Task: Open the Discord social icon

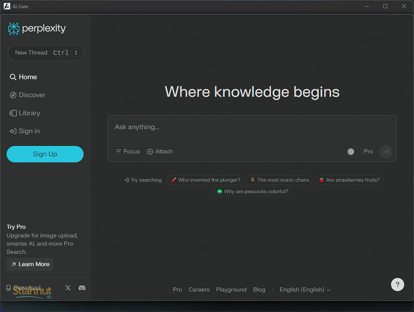Action: (x=82, y=288)
